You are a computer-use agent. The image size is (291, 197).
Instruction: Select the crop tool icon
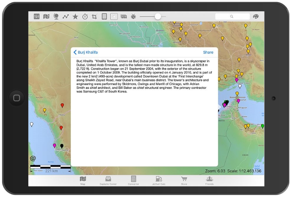coord(95,17)
